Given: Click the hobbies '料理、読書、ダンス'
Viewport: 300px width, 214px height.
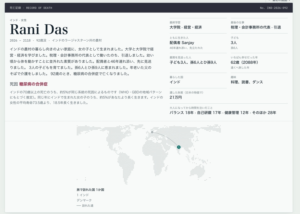Looking at the screenshot, I should (x=247, y=82).
